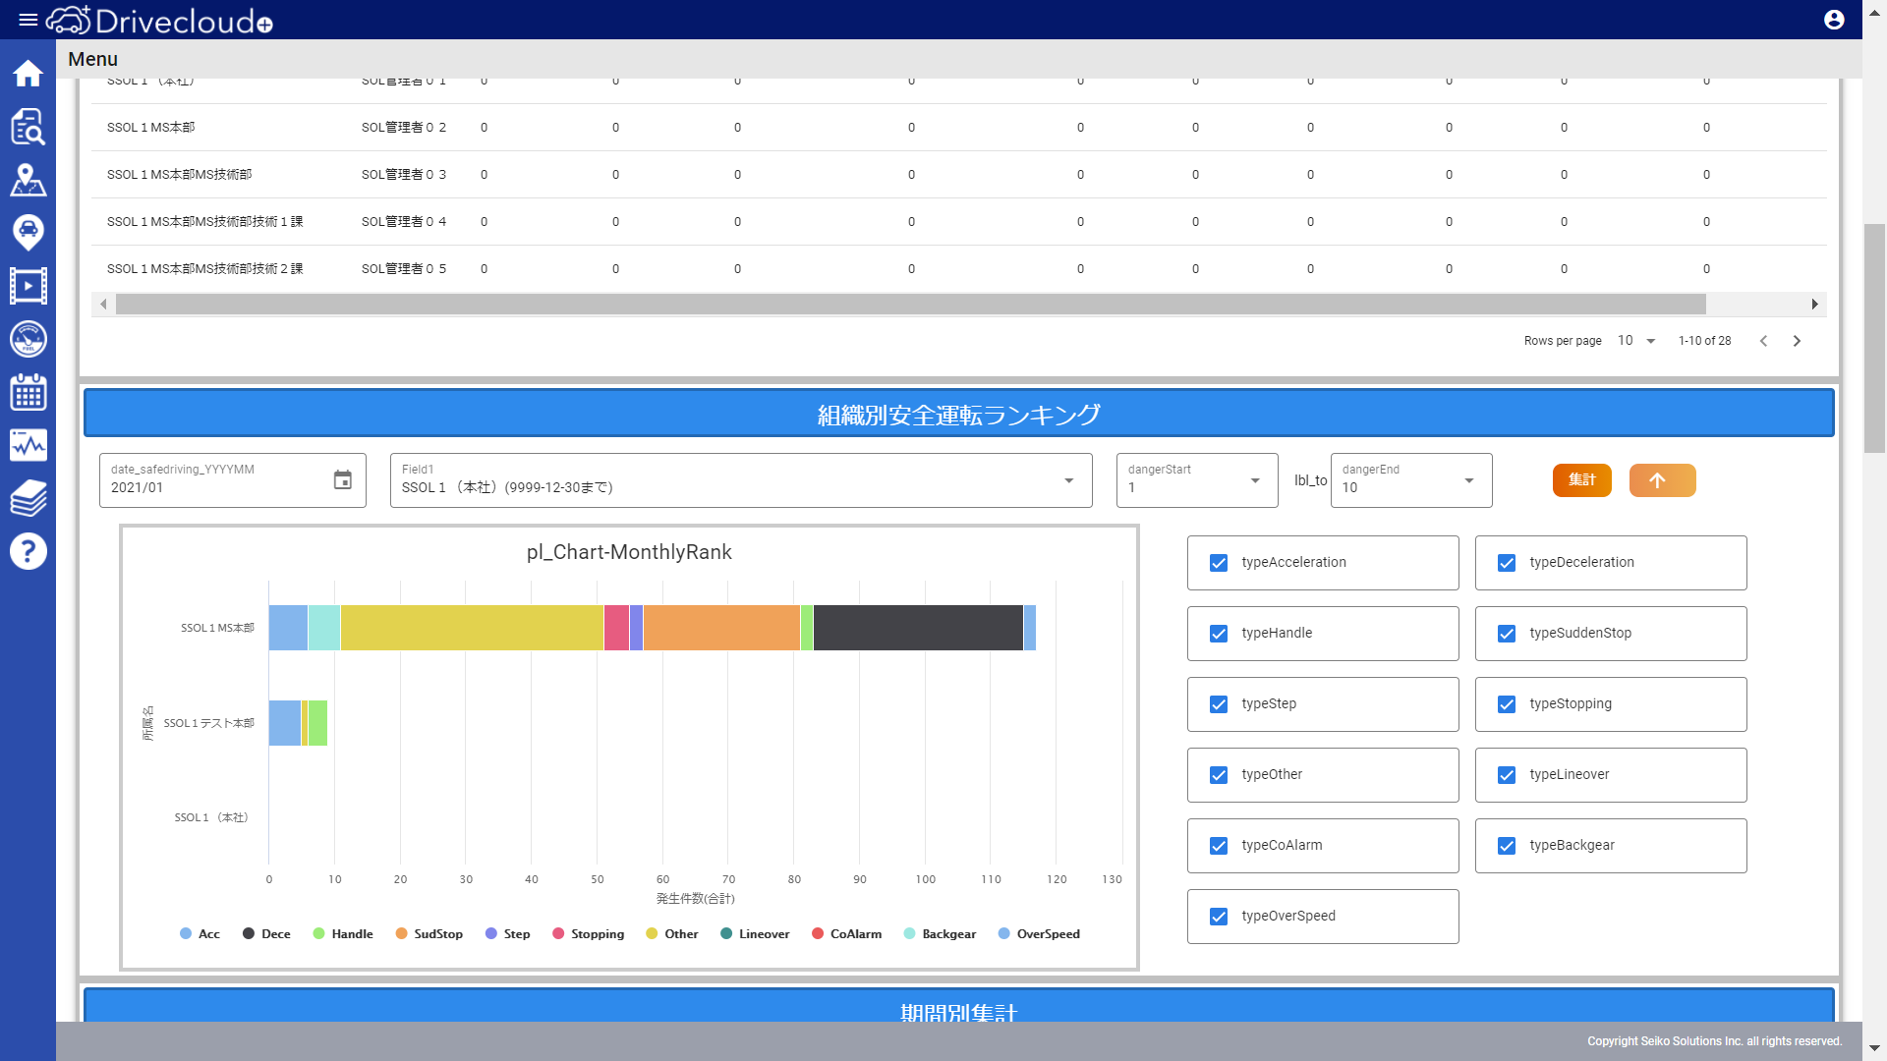Click the table horizontal scrollbar
1887x1061 pixels.
[x=911, y=305]
